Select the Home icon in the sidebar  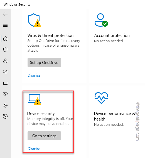(x=5, y=39)
